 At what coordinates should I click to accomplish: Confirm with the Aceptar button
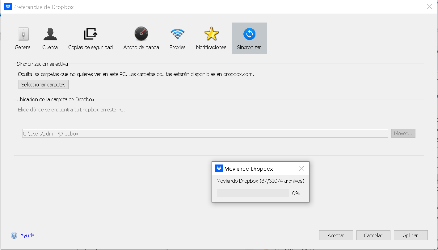pos(336,235)
